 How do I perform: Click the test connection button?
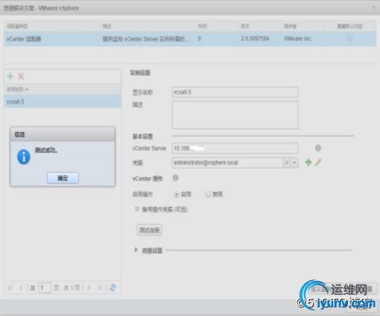pyautogui.click(x=149, y=230)
